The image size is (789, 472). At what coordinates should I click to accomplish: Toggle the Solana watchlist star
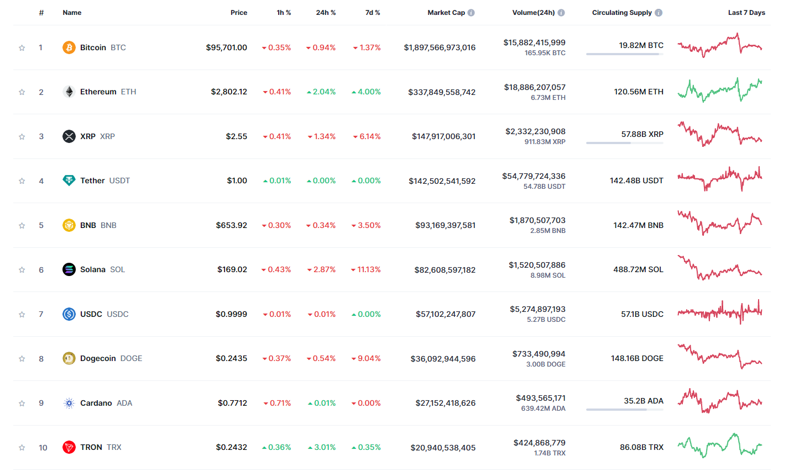click(22, 270)
